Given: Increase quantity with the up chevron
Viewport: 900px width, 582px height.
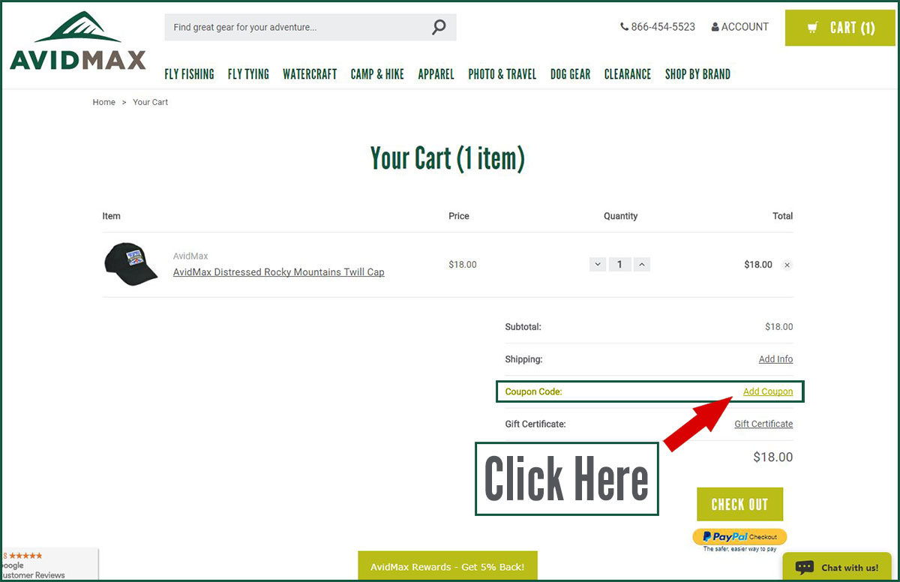Looking at the screenshot, I should tap(642, 265).
